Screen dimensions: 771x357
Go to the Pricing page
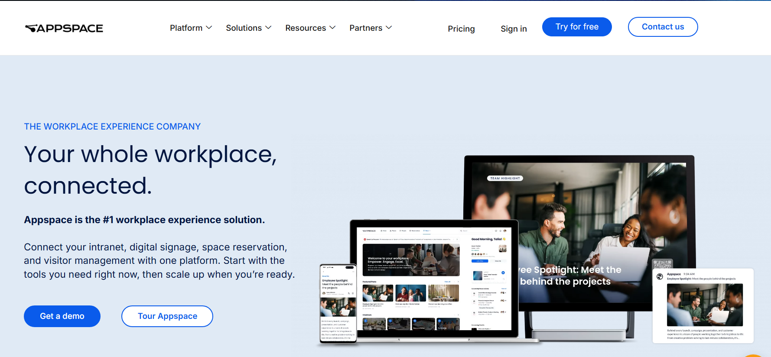tap(461, 29)
